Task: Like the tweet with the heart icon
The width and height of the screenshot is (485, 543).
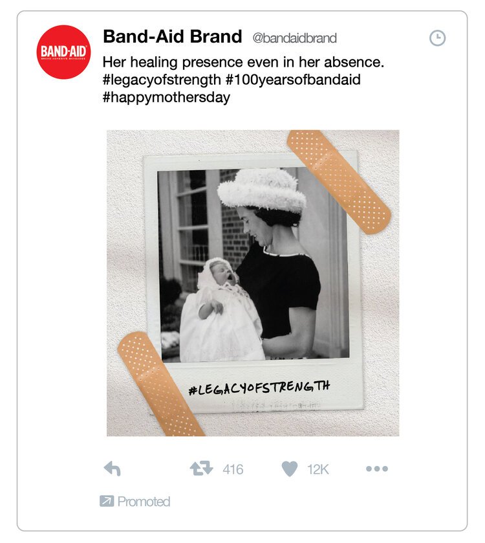Action: 290,469
